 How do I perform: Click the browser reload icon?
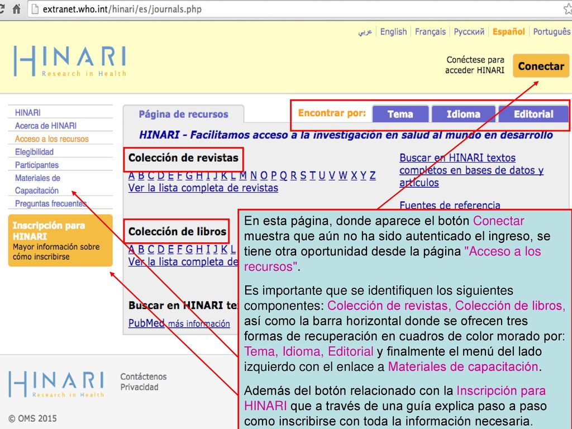2,9
